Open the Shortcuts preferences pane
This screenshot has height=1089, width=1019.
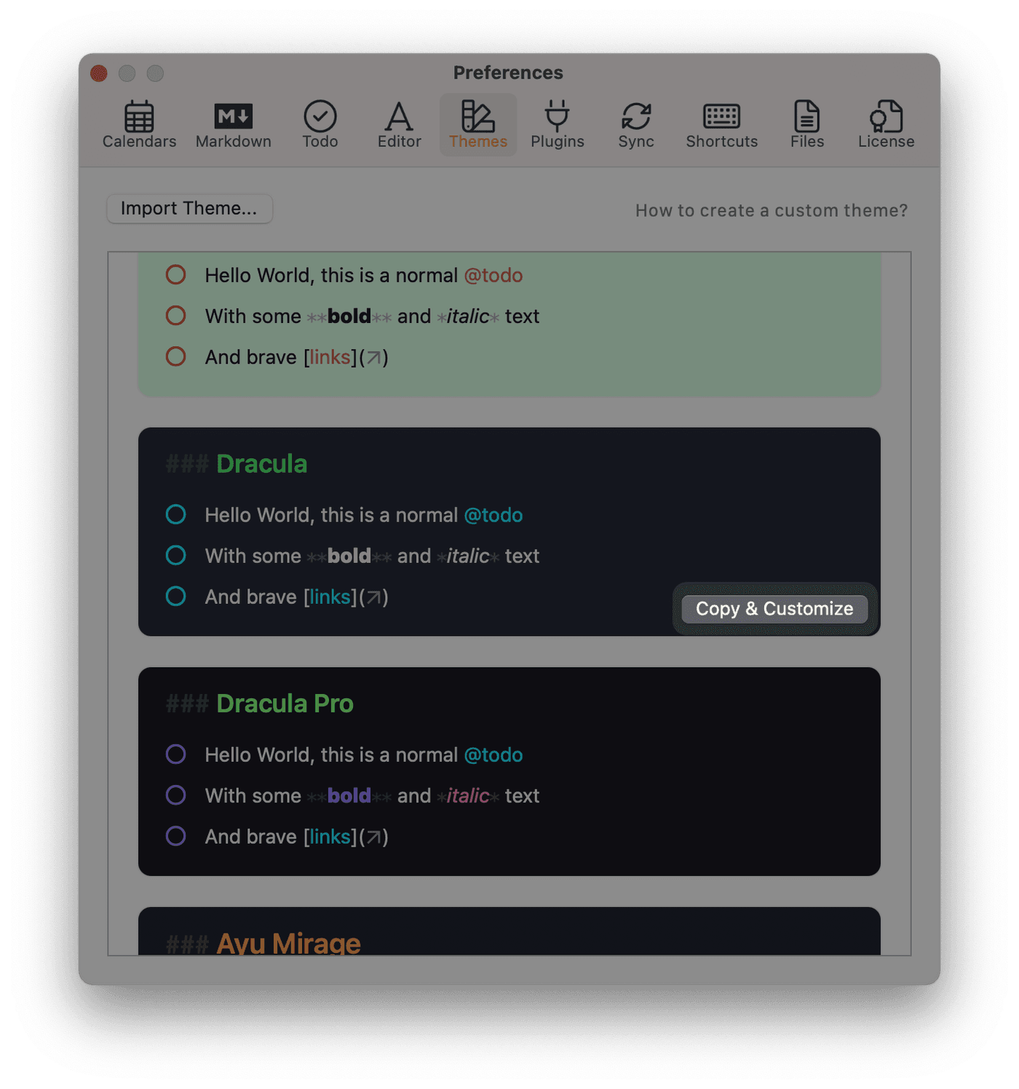721,125
